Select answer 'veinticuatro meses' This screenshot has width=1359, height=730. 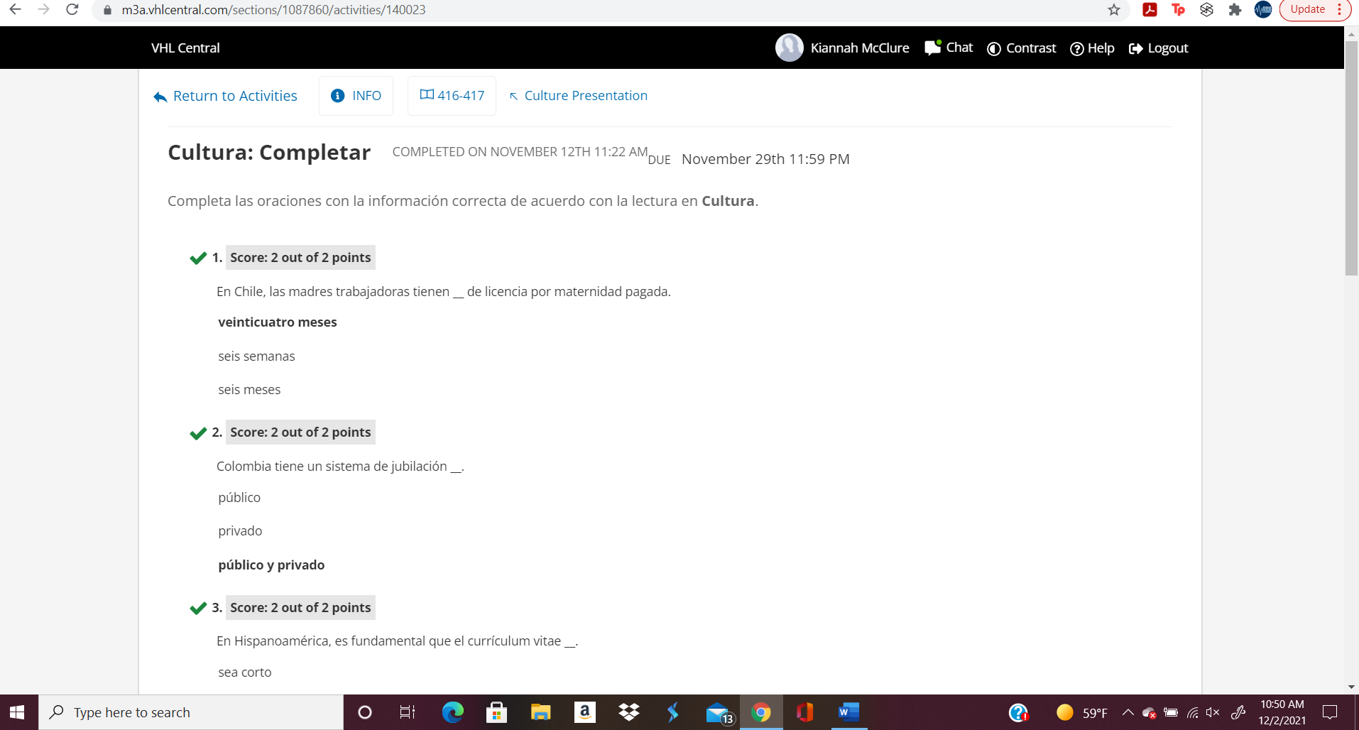pyautogui.click(x=278, y=322)
